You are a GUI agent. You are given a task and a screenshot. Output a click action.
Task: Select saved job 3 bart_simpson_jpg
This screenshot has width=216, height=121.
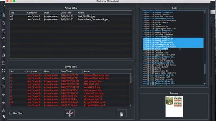(x=70, y=81)
